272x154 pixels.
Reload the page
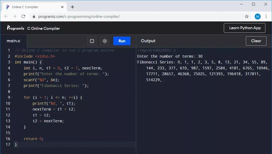(x=23, y=16)
